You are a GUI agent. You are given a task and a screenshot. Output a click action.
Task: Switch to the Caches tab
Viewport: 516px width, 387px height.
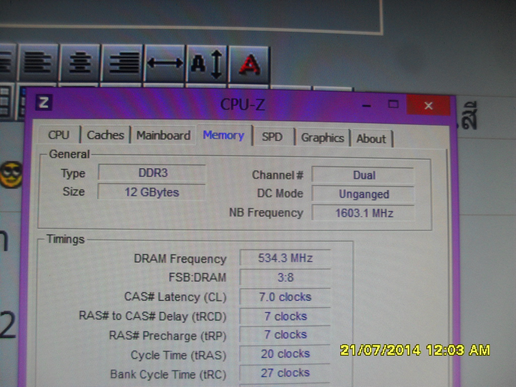tap(105, 135)
